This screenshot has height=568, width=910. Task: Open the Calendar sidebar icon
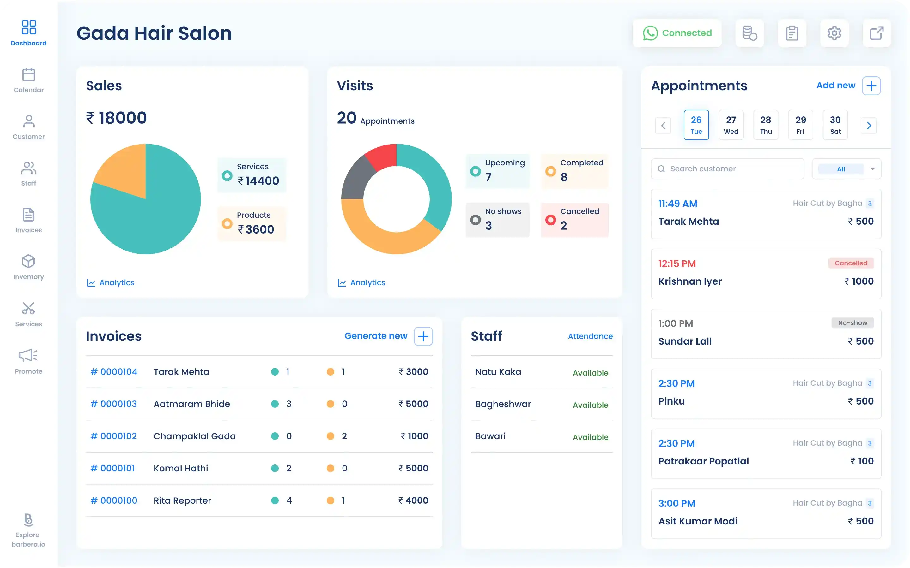[28, 75]
